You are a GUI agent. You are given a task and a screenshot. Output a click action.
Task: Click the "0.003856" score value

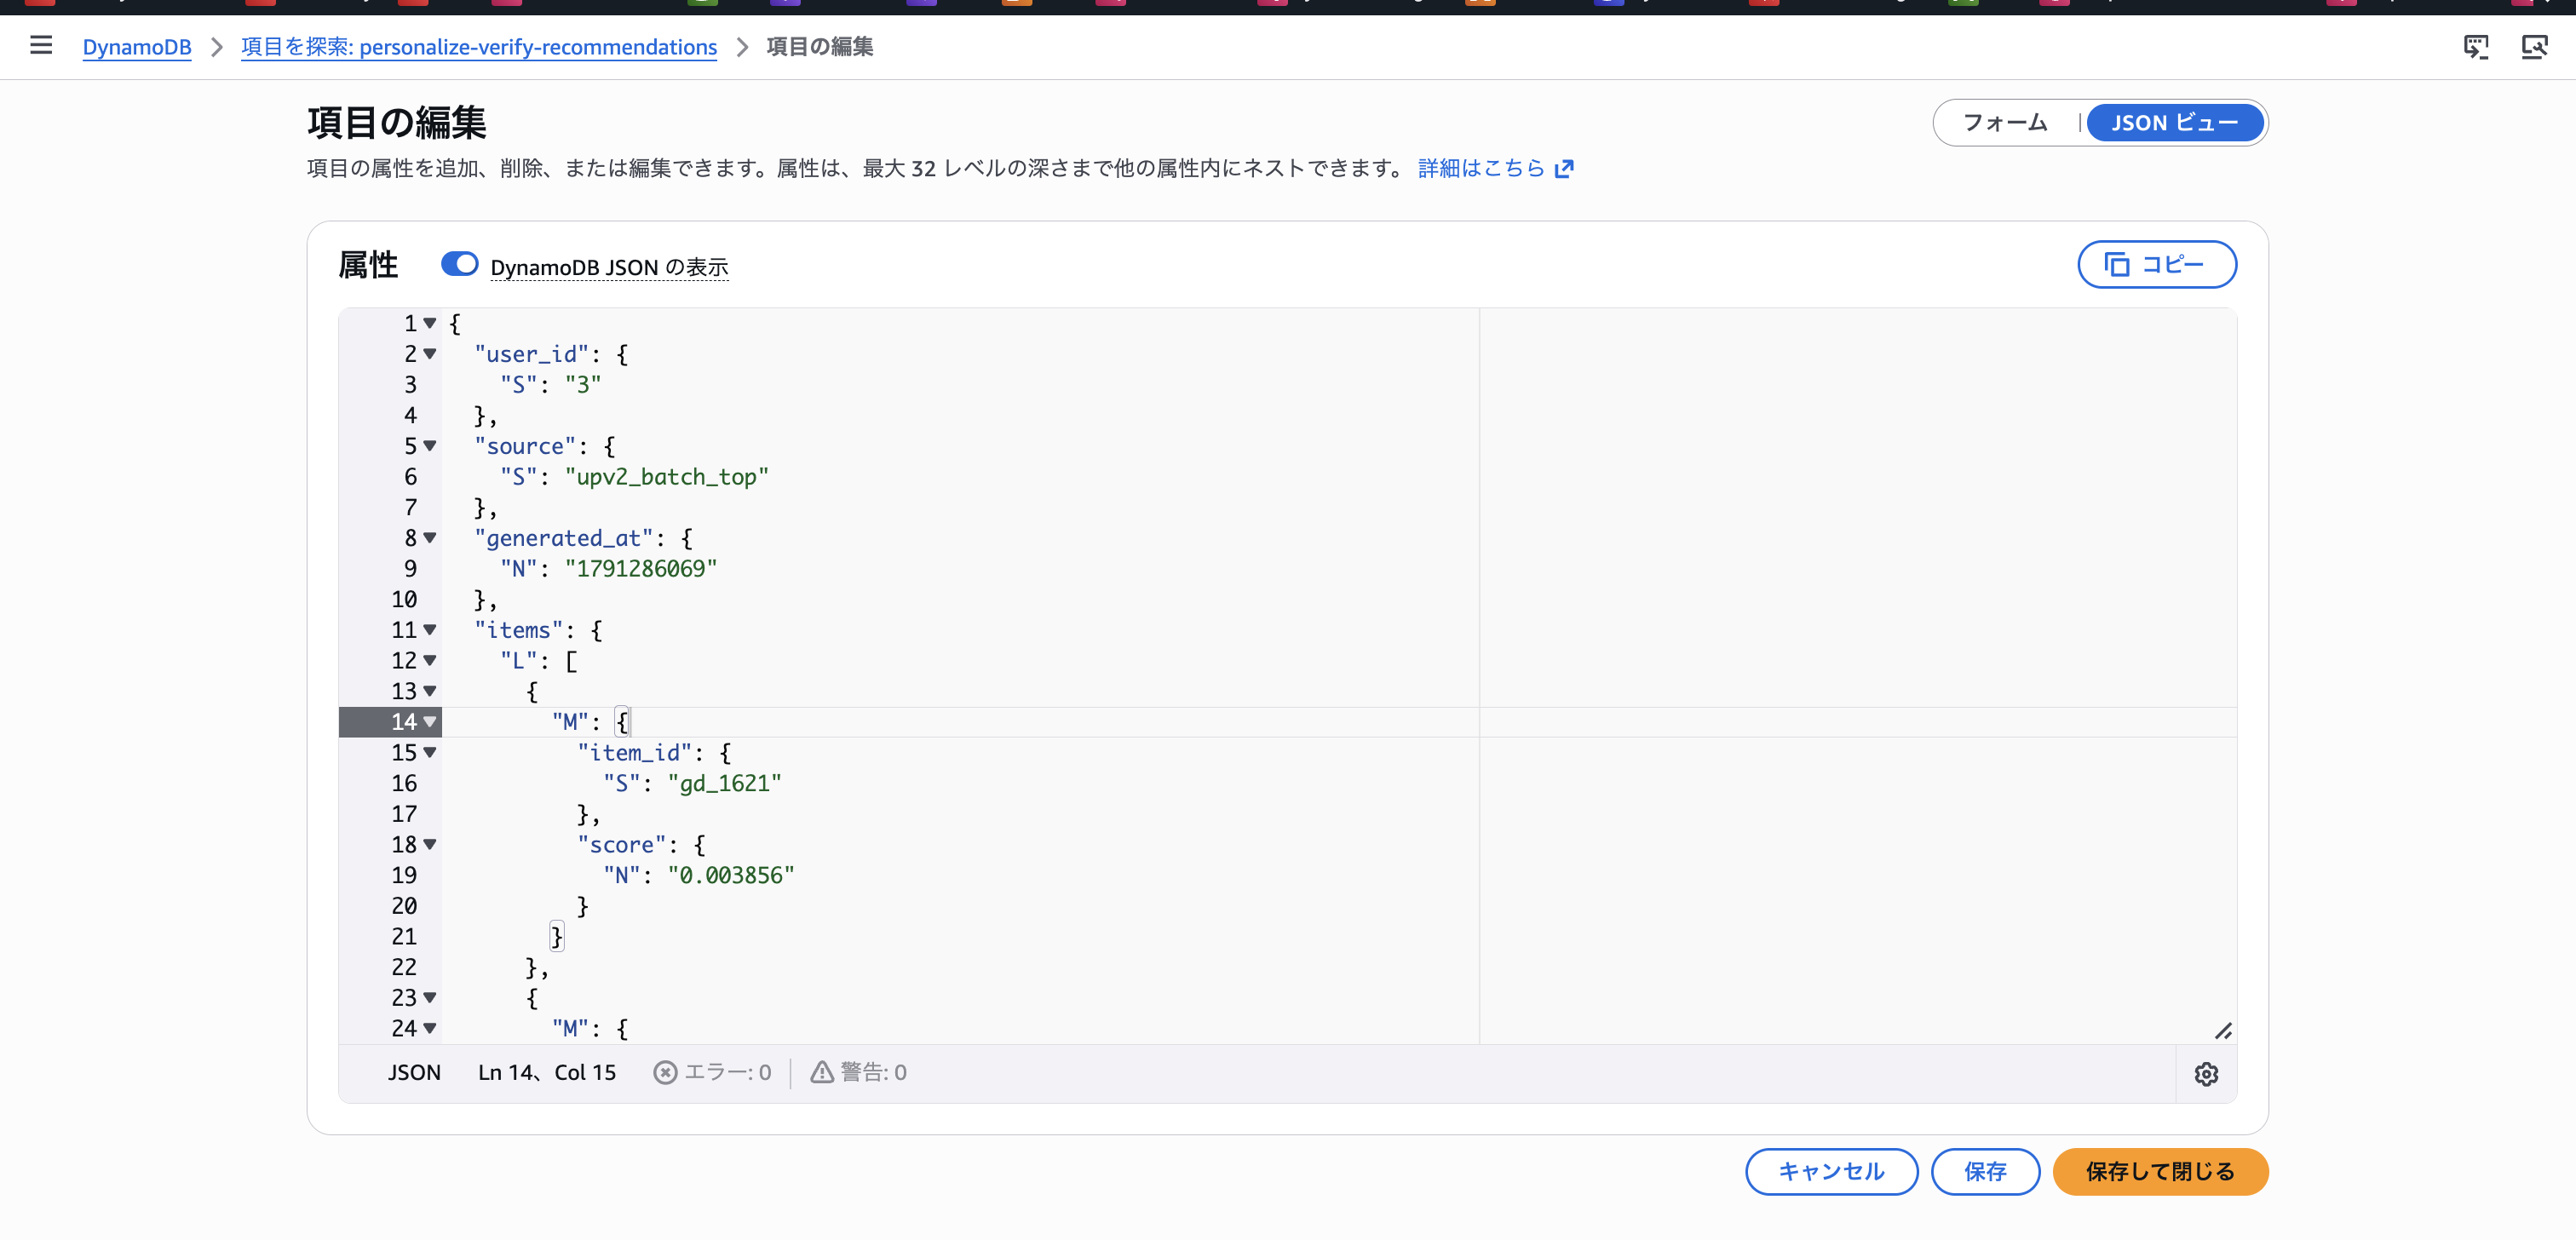731,875
